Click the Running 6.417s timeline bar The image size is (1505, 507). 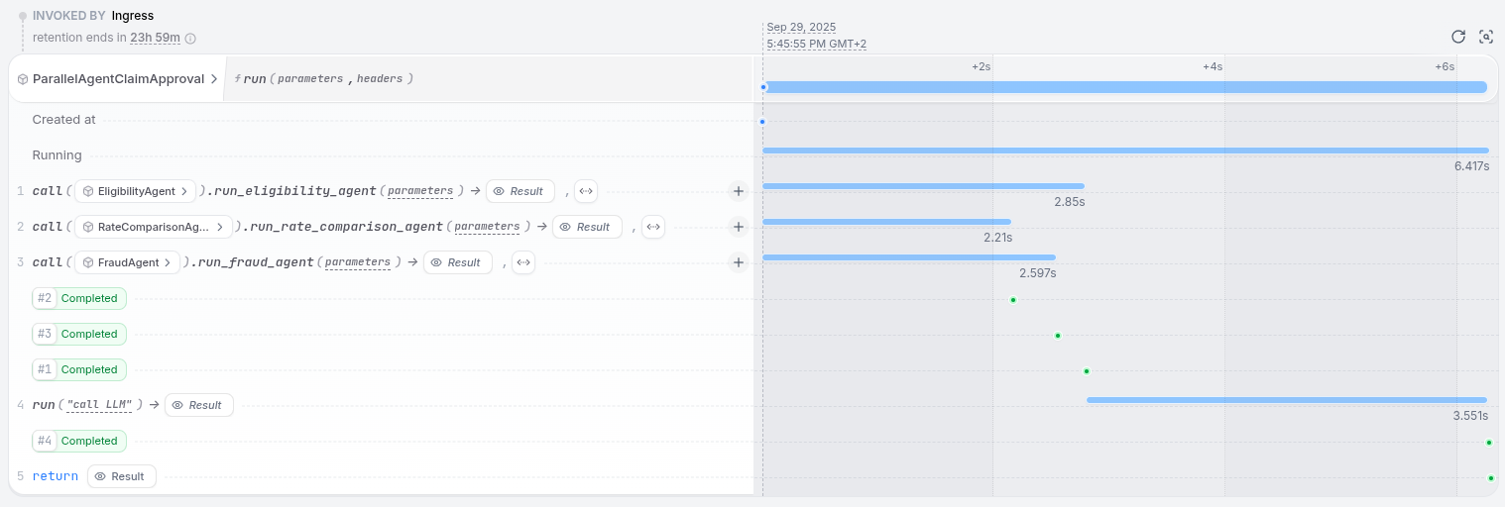1125,151
